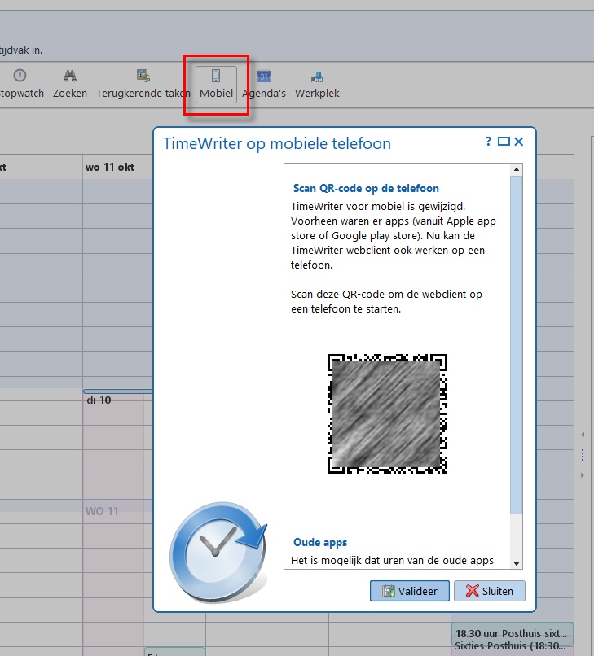Click the 'di 10' day label

click(99, 400)
